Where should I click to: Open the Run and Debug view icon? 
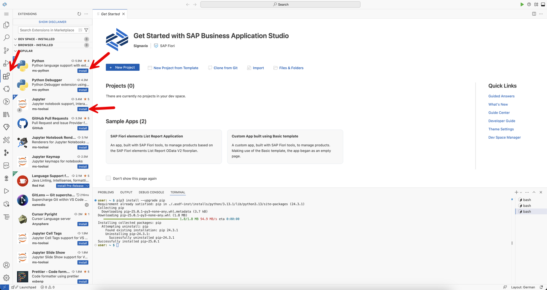[x=6, y=63]
